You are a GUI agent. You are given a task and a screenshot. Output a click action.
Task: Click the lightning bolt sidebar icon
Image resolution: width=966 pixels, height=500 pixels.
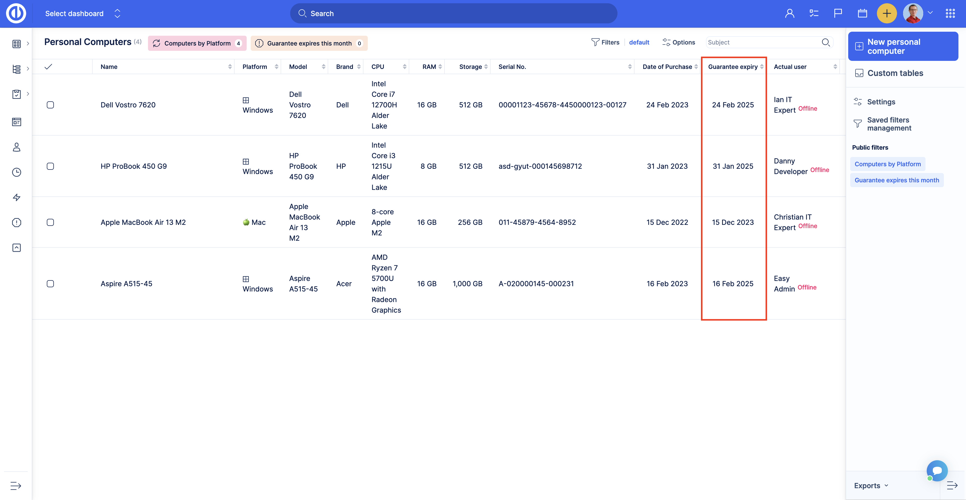(x=17, y=197)
